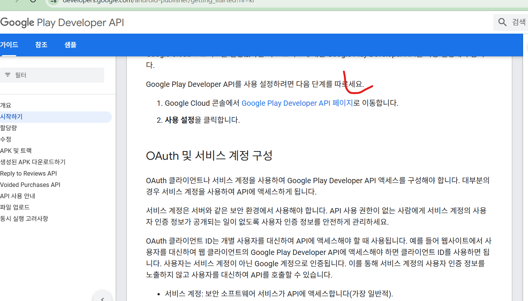Open Voided Purchases API page
528x301 pixels.
[30, 185]
